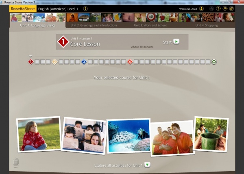The width and height of the screenshot is (244, 174).
Task: Click the Welcome, Asad text
Action: click(188, 9)
